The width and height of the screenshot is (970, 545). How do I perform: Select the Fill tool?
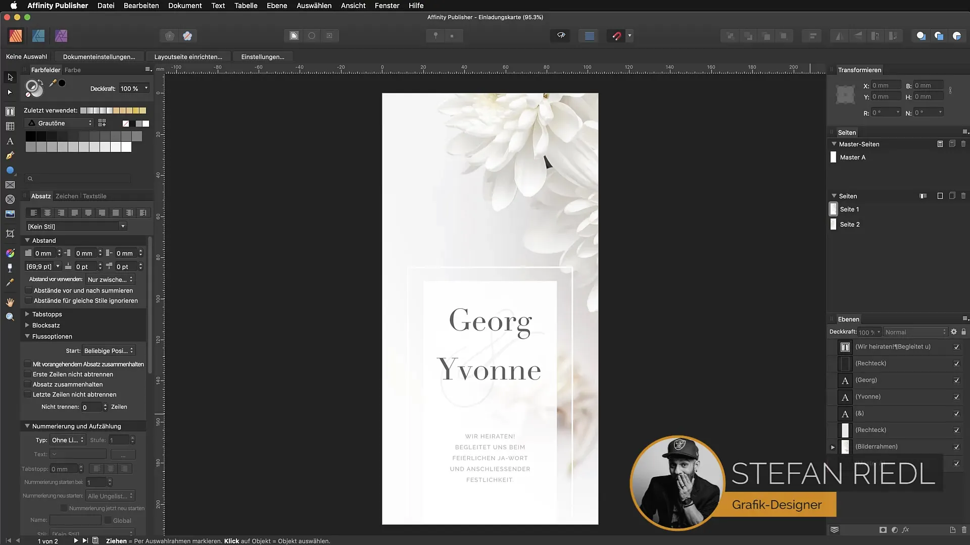(x=10, y=253)
